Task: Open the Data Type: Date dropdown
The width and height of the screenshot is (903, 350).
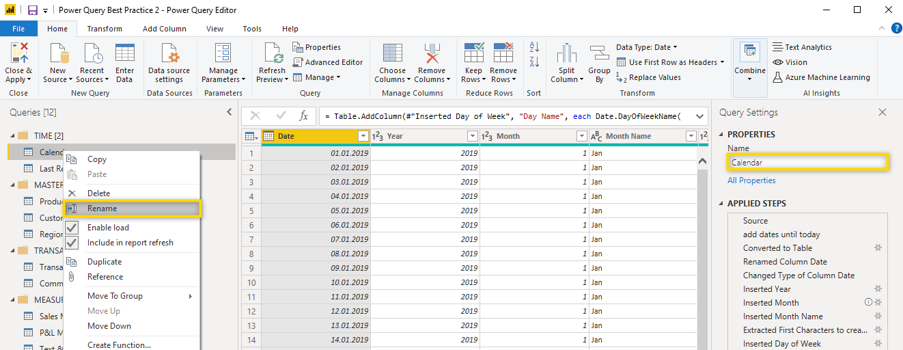Action: pyautogui.click(x=647, y=47)
